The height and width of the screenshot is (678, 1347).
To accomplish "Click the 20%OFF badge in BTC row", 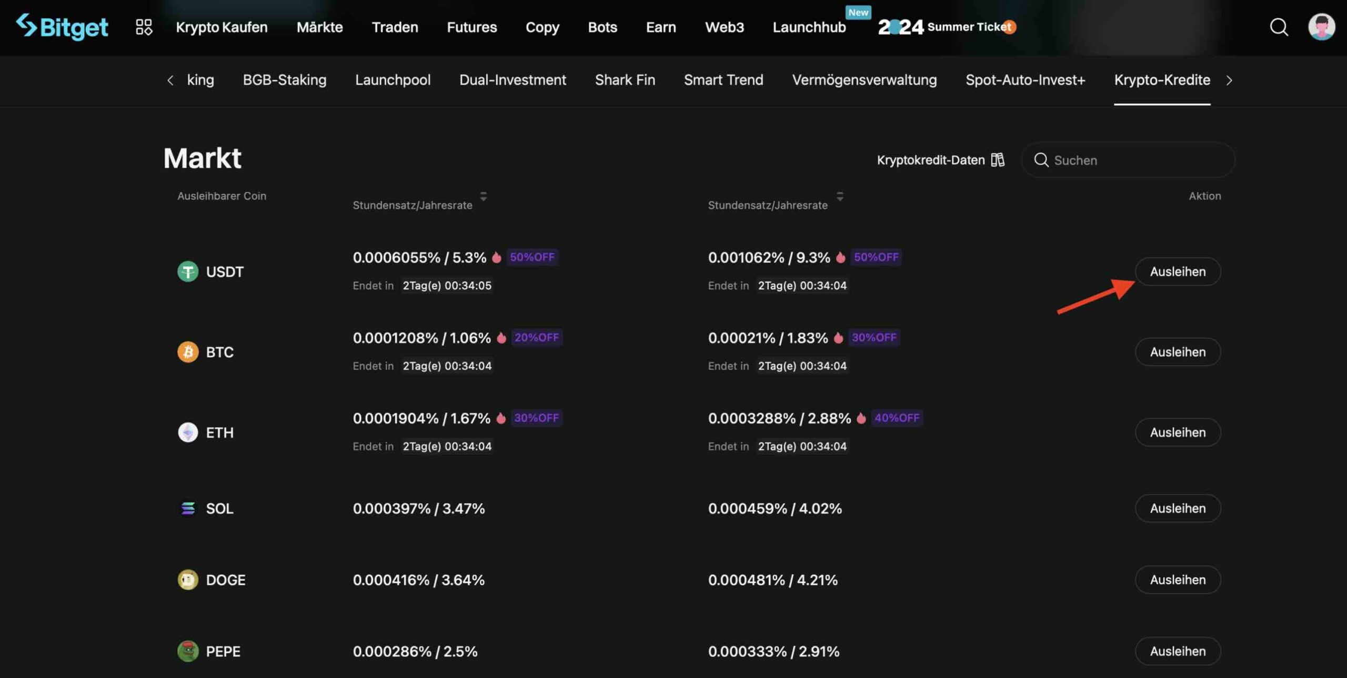I will pyautogui.click(x=537, y=338).
